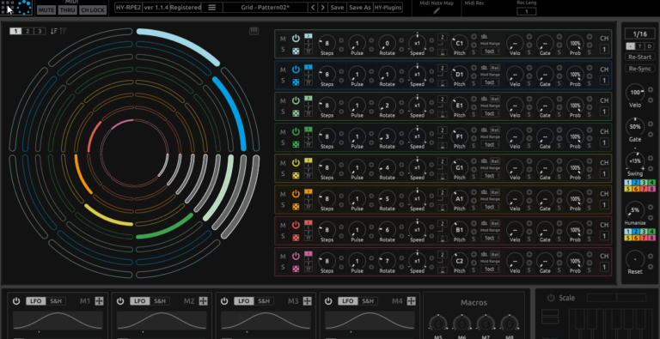Toggle the MIDI THRU button
The height and width of the screenshot is (339, 660).
pyautogui.click(x=67, y=9)
